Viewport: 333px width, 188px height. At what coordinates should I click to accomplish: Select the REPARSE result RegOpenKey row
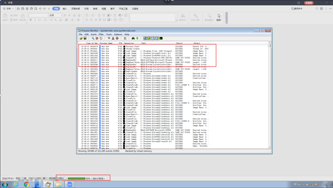point(145,65)
